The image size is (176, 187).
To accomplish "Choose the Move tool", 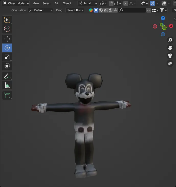I will (7, 39).
